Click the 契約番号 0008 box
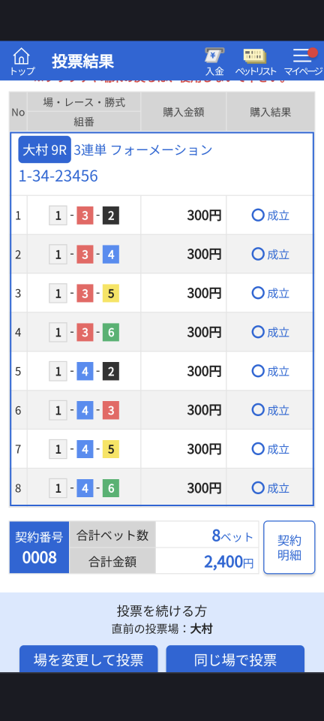Viewport: 324px width, 721px height. (40, 548)
